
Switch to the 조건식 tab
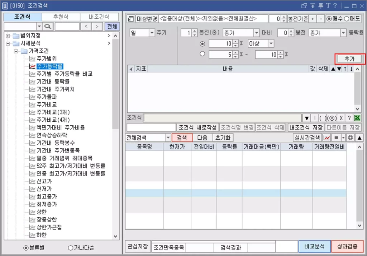pyautogui.click(x=23, y=17)
